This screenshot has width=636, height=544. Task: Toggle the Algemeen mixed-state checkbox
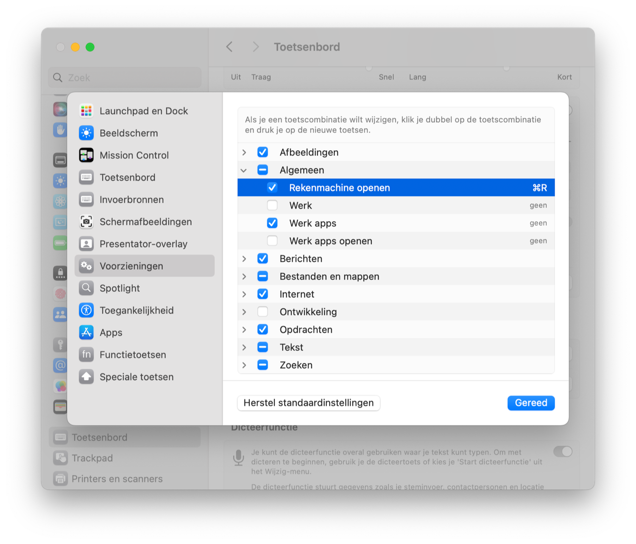pyautogui.click(x=263, y=170)
